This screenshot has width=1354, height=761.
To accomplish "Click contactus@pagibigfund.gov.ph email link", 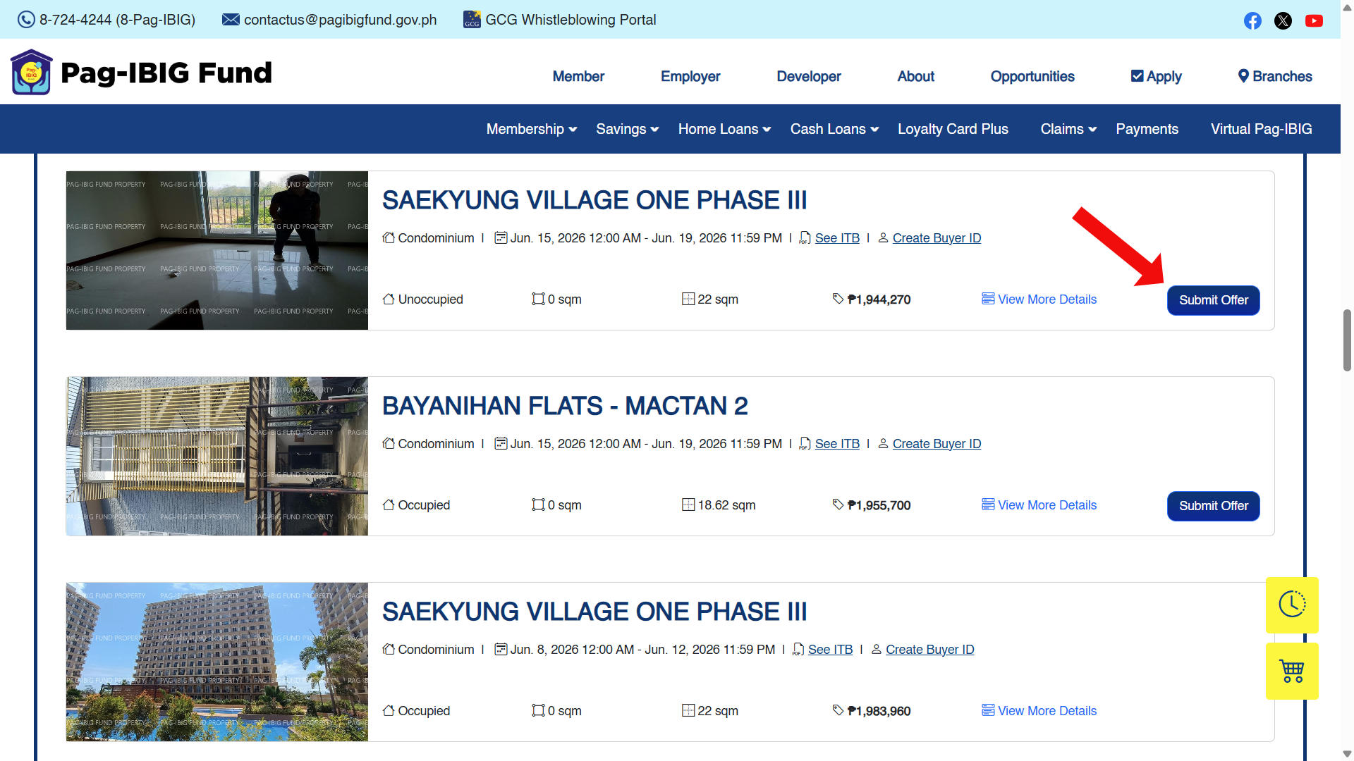I will coord(340,20).
